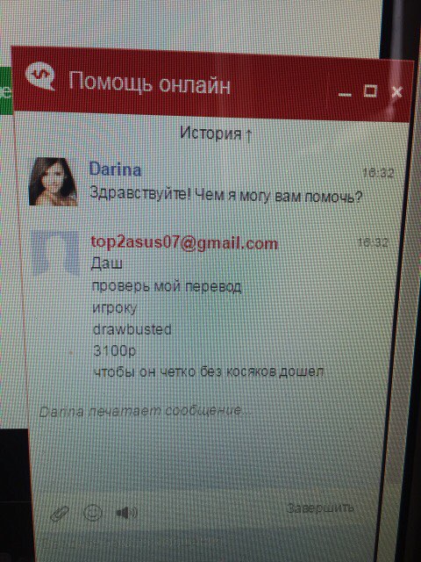Click the Darina печатает сообщение typing indicator
The width and height of the screenshot is (421, 562).
pos(145,411)
